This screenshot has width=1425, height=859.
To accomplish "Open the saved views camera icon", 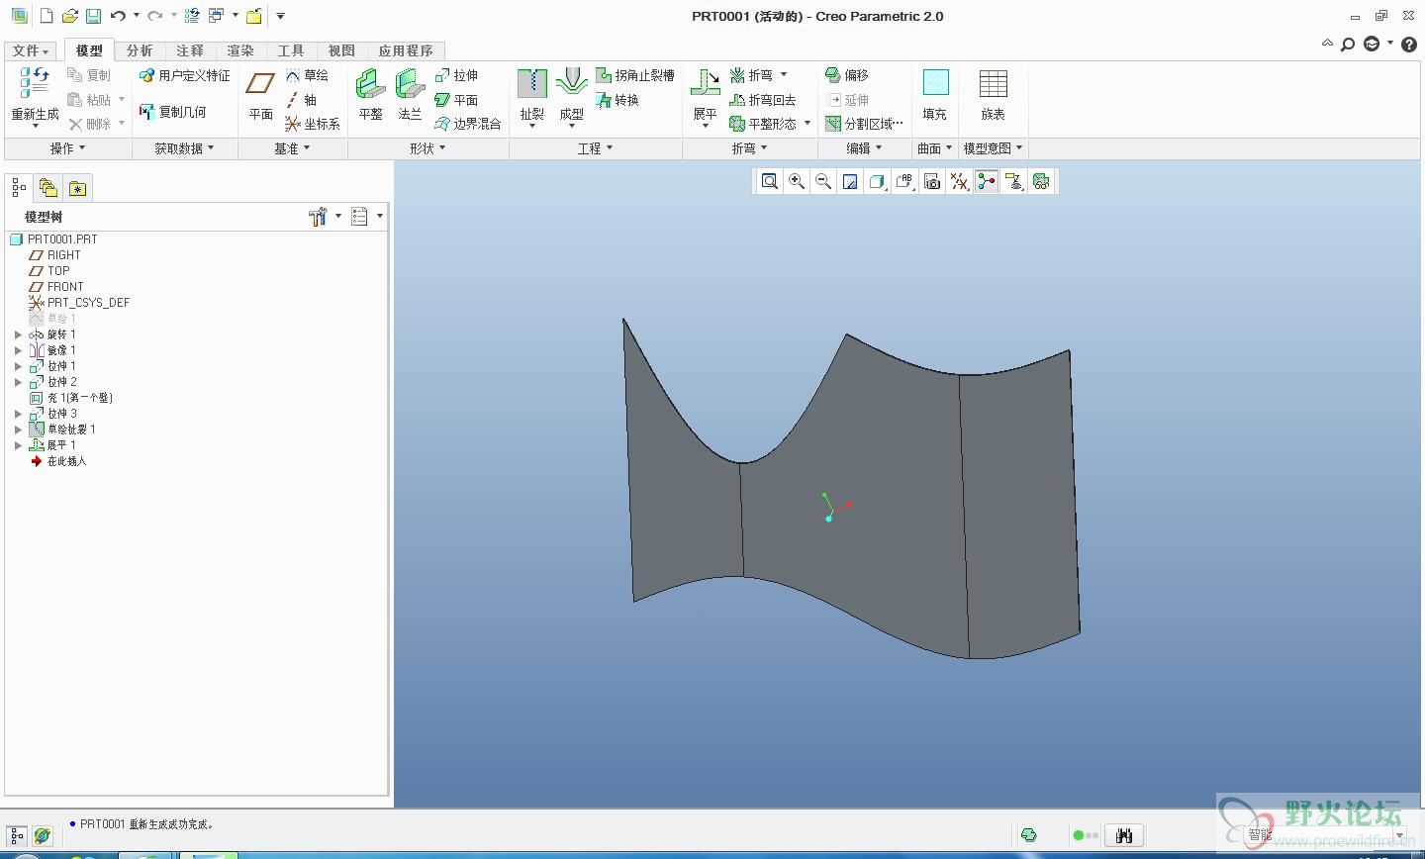I will click(931, 181).
